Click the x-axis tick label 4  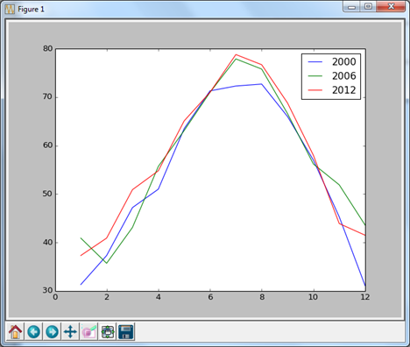click(x=159, y=297)
